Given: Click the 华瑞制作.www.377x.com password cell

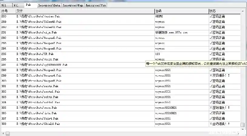Looking at the screenshot, I should [182, 32].
